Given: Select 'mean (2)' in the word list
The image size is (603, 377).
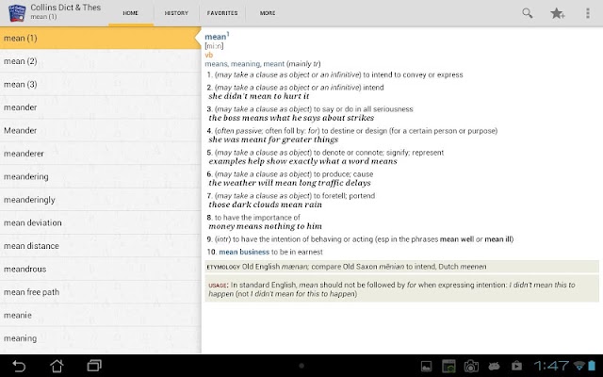Looking at the screenshot, I should click(x=101, y=61).
